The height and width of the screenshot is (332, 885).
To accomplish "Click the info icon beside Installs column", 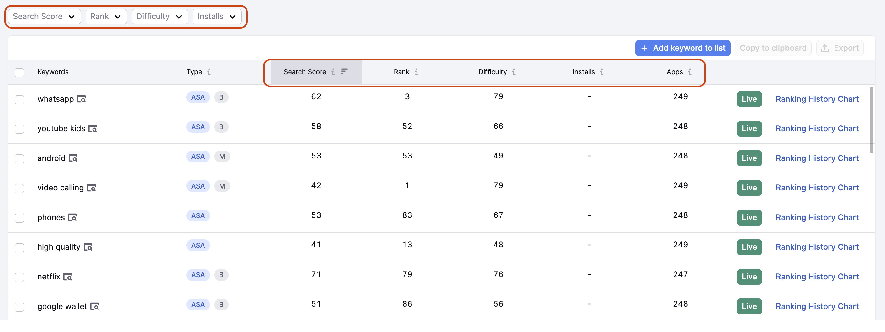I will 601,72.
